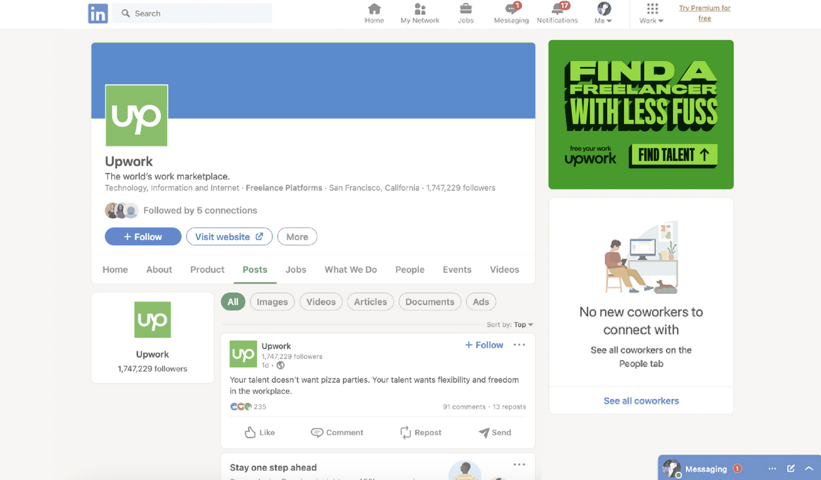
Task: Open three-dot menu on Stay one step ahead card
Action: coord(519,465)
